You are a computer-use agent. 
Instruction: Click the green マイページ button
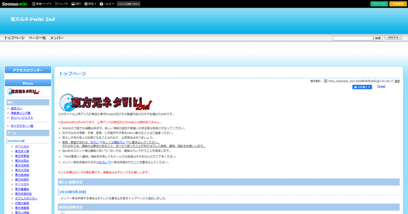tap(379, 4)
